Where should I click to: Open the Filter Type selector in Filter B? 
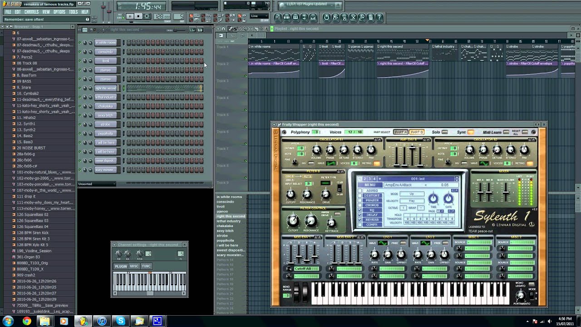325,183
